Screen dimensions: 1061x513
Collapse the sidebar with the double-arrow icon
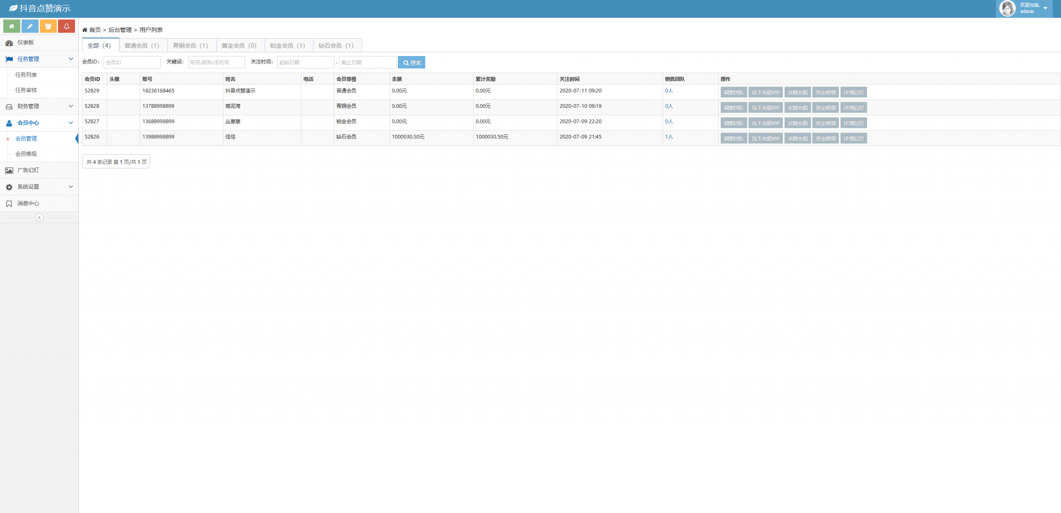pos(39,218)
